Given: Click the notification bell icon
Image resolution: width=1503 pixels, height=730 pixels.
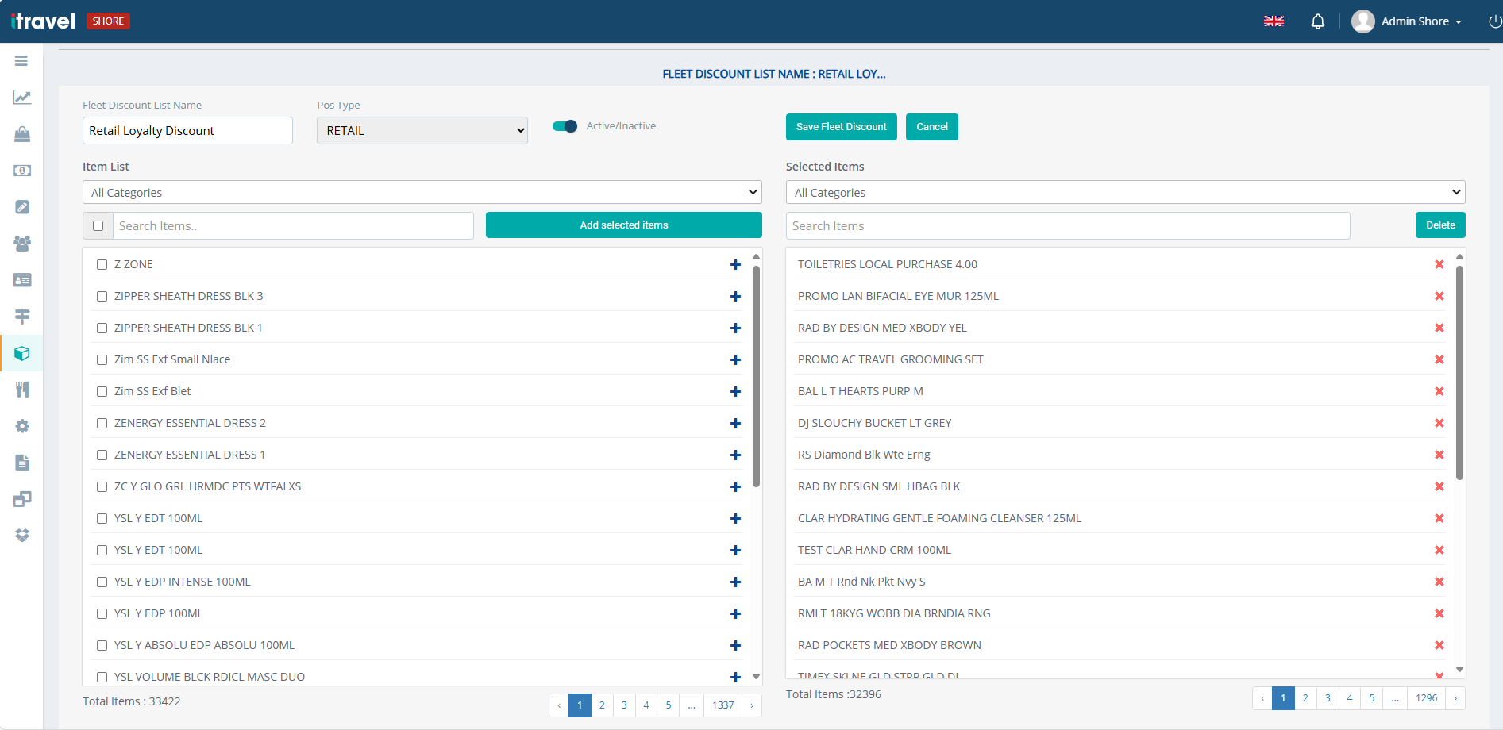Looking at the screenshot, I should (1317, 21).
